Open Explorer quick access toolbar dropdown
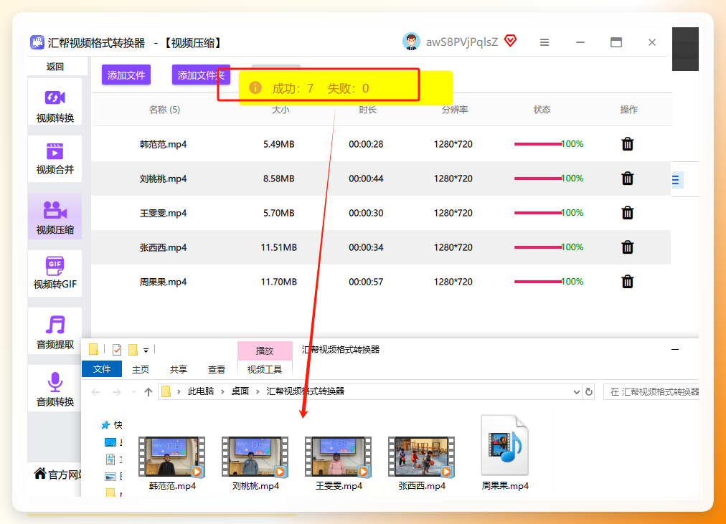Screen dimensions: 726x524 146,350
